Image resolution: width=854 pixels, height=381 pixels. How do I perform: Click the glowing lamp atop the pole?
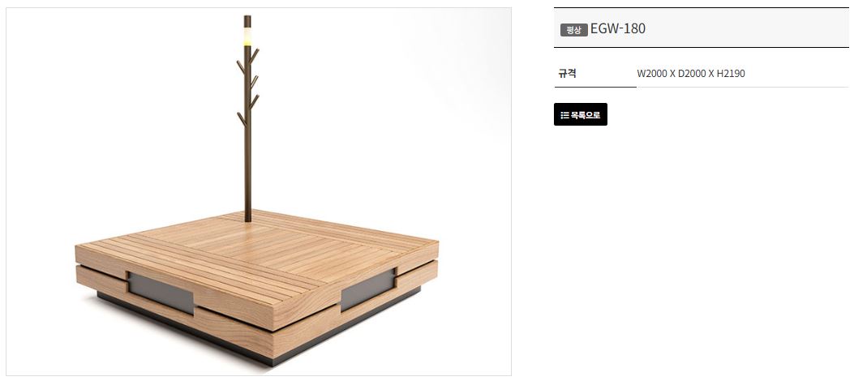[247, 36]
